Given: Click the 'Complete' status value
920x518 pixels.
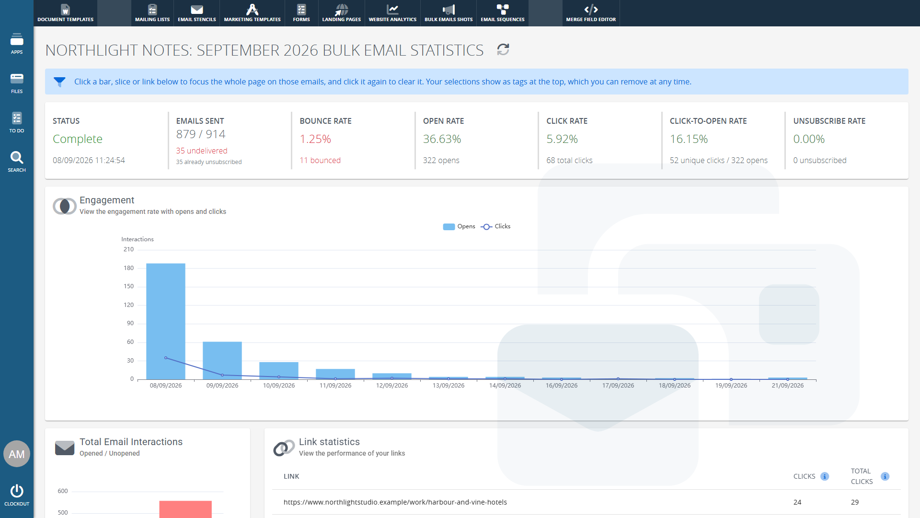Looking at the screenshot, I should [x=78, y=139].
